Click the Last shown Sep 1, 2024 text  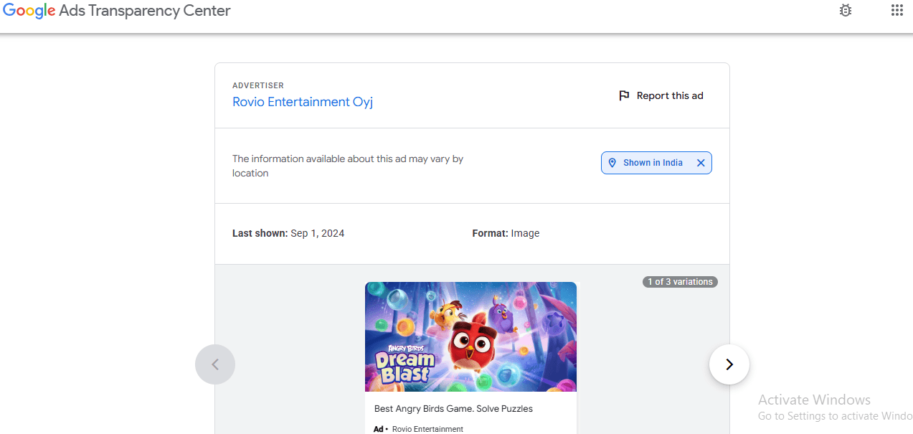pyautogui.click(x=288, y=233)
